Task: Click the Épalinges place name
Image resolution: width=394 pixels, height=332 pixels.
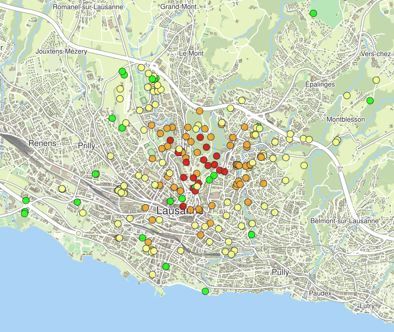Action: click(x=320, y=85)
